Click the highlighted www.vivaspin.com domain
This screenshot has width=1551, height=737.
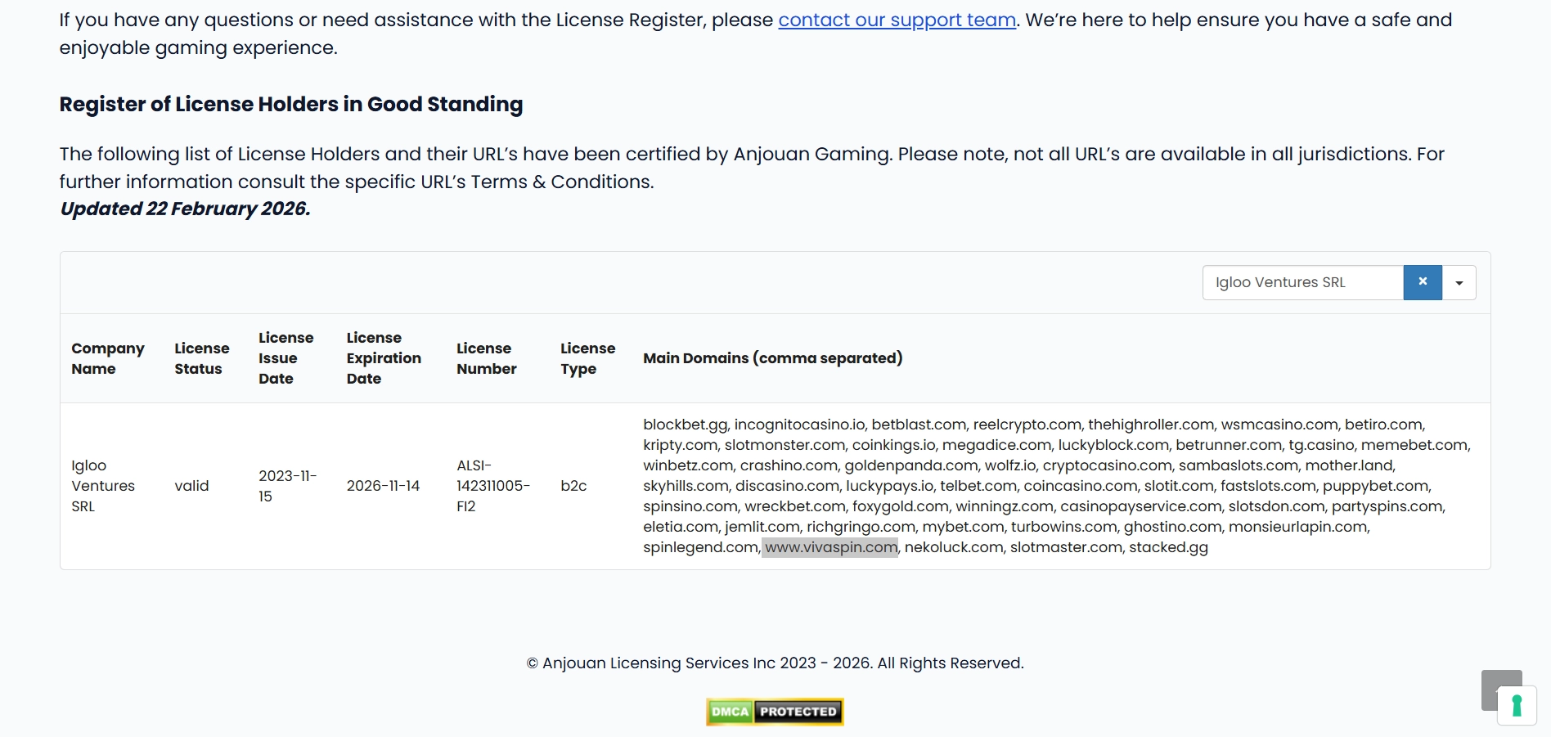[830, 547]
